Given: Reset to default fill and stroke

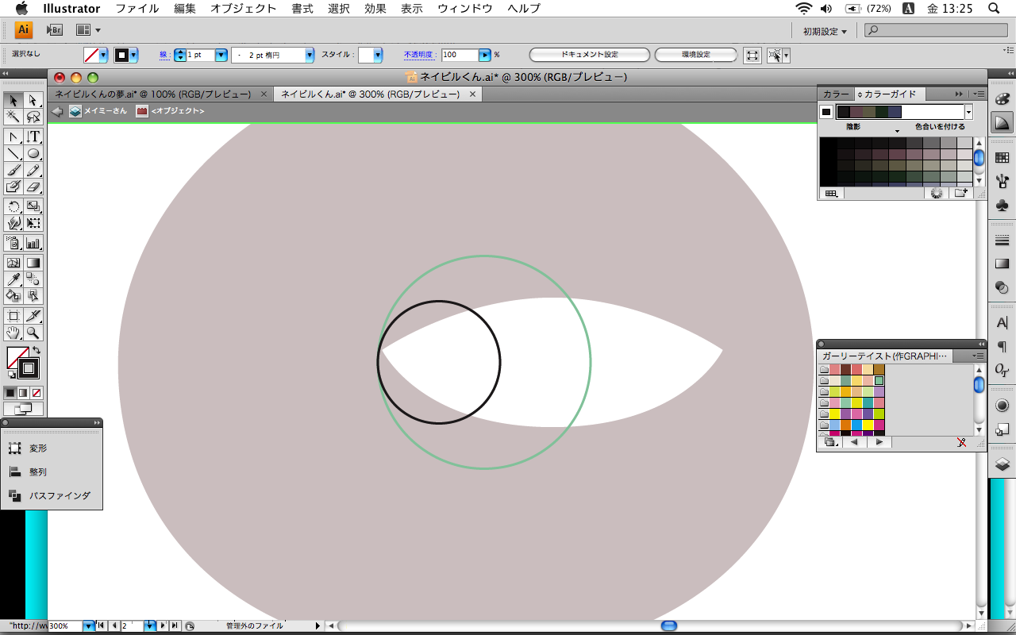Looking at the screenshot, I should point(11,375).
